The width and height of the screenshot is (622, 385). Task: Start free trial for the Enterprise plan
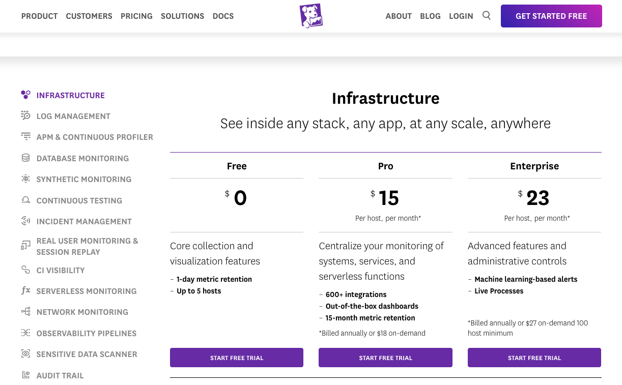tap(534, 358)
